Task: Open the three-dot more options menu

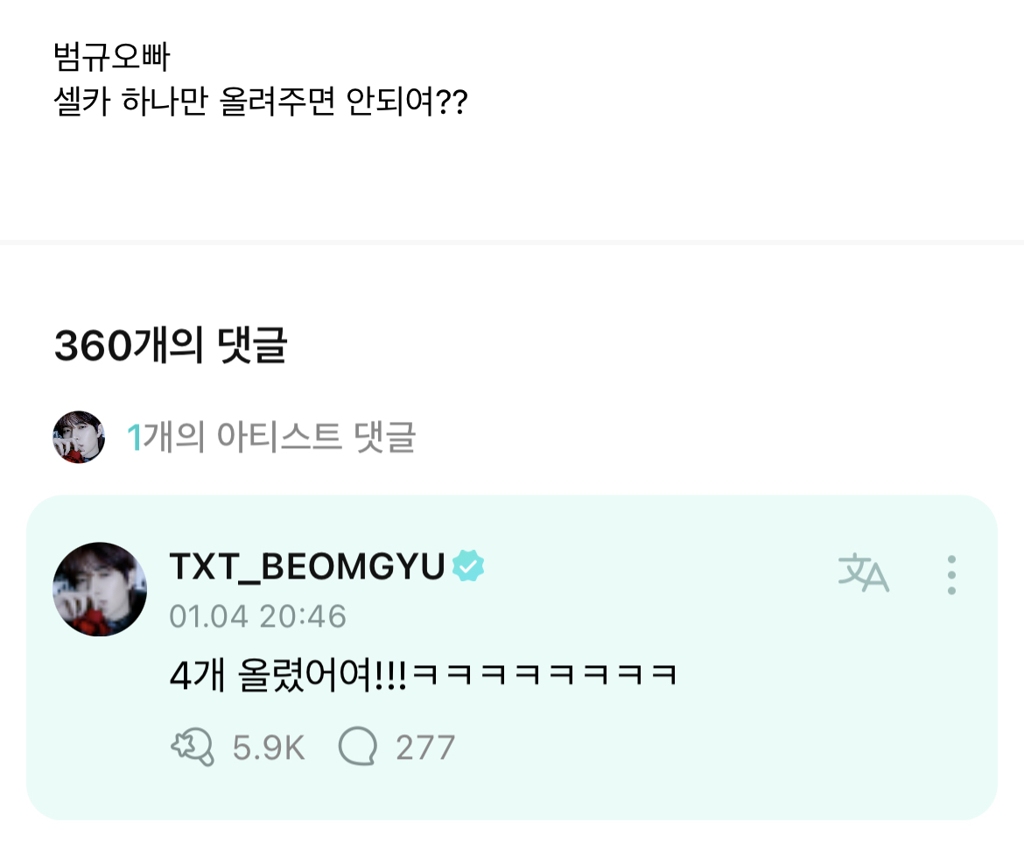Action: (951, 574)
